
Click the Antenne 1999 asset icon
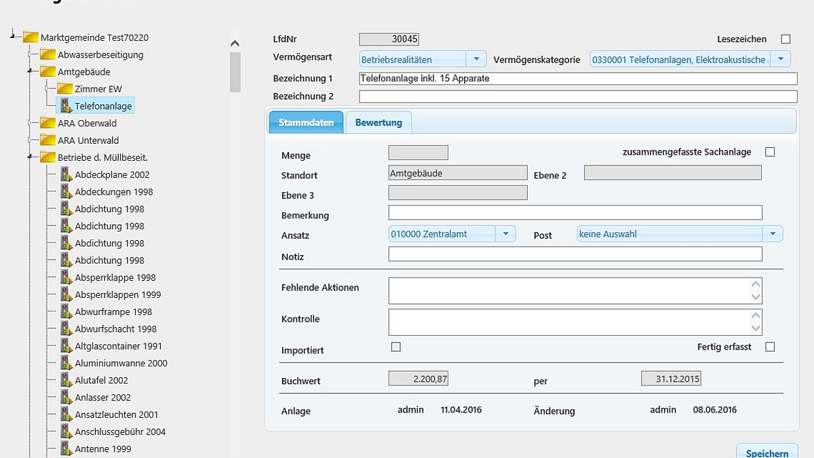pyautogui.click(x=66, y=449)
